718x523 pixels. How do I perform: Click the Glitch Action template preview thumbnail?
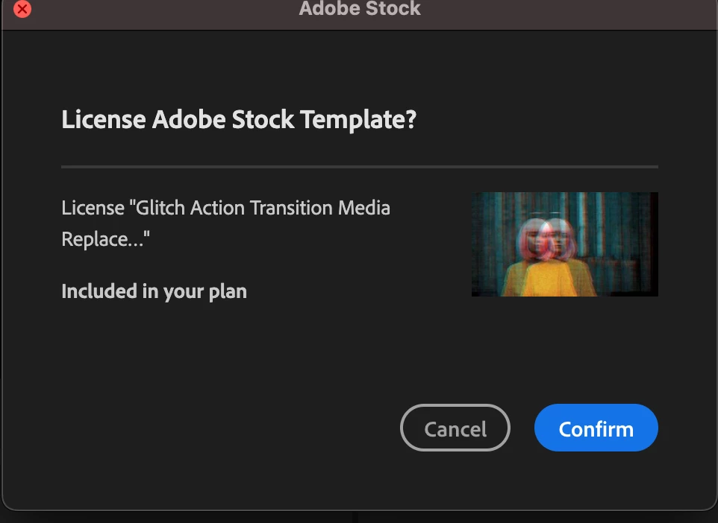564,244
